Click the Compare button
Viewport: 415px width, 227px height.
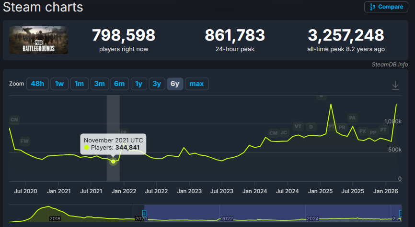(x=386, y=7)
